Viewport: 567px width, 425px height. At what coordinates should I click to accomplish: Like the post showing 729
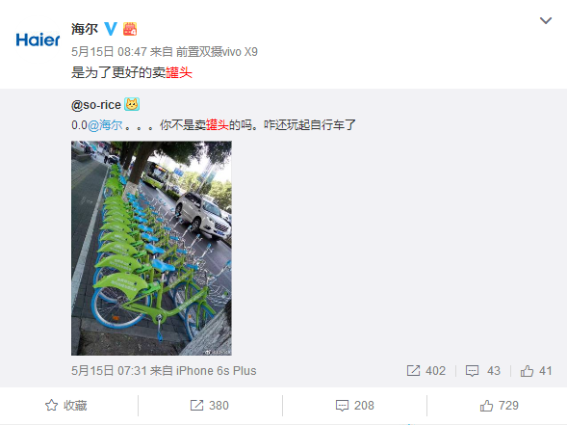[499, 406]
